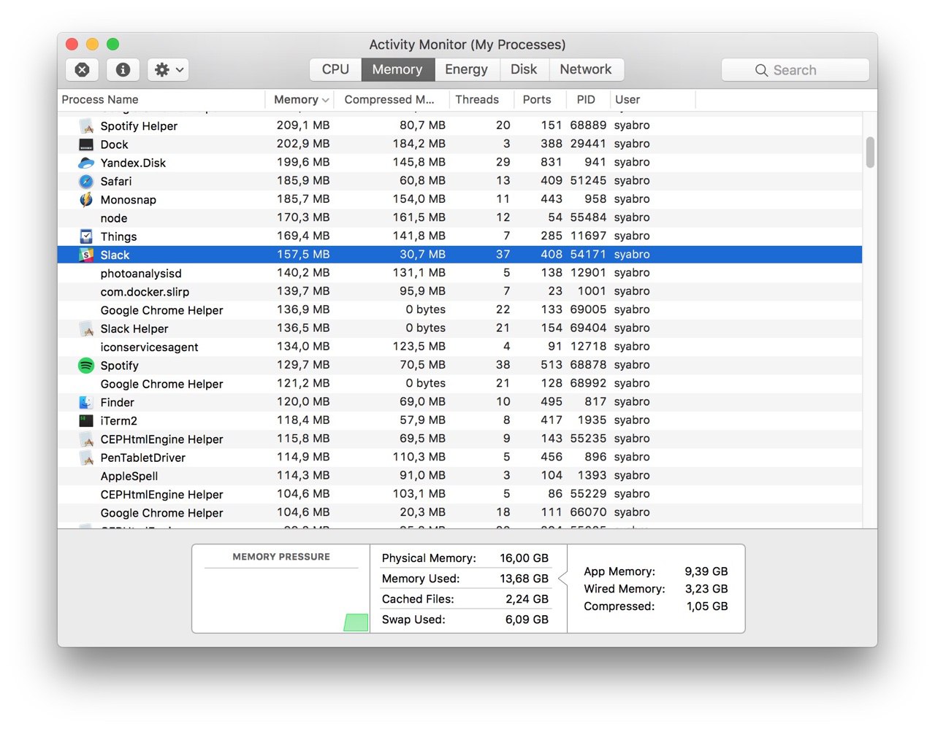Click the vertical scrollbar thumb
The width and height of the screenshot is (935, 729).
pyautogui.click(x=870, y=153)
